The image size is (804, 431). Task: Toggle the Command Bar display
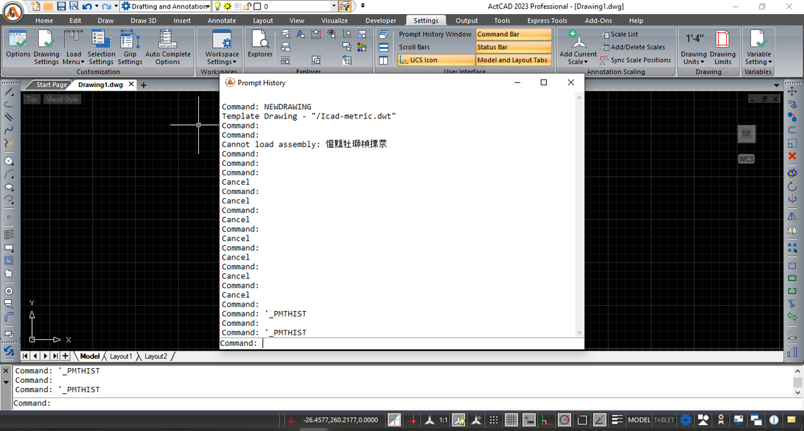click(x=513, y=34)
